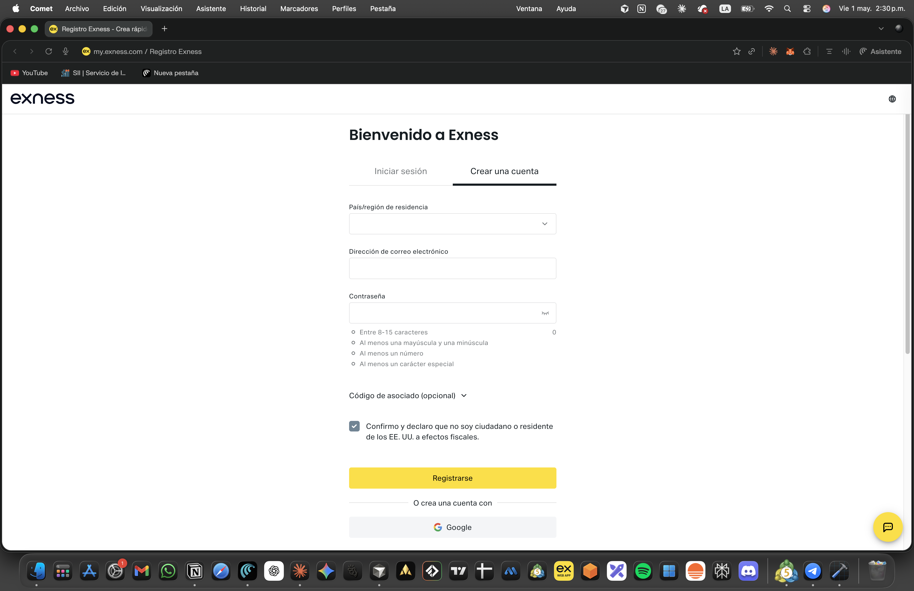
Task: Click the profile avatar at window top right
Action: click(x=899, y=29)
